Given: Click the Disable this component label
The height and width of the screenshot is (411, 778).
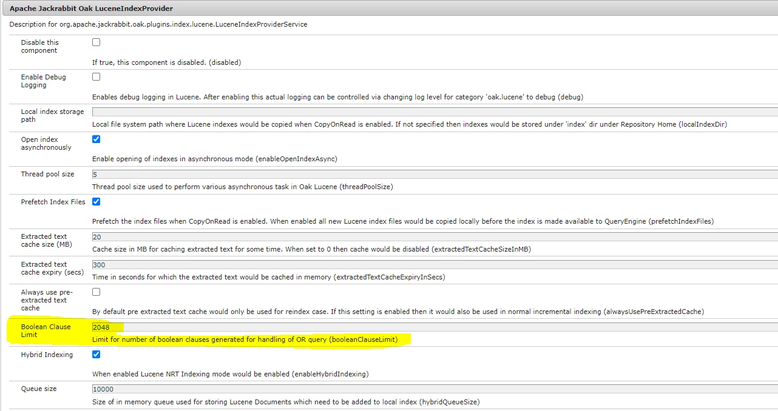Looking at the screenshot, I should pos(40,47).
